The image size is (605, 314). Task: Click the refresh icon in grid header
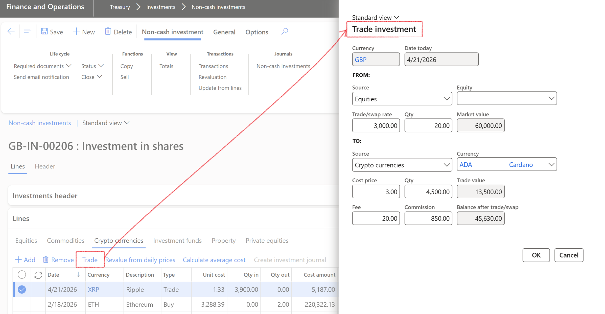coord(38,275)
